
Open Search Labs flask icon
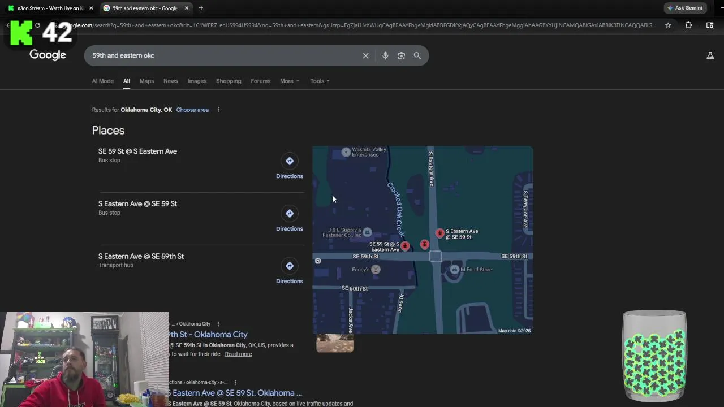[710, 55]
